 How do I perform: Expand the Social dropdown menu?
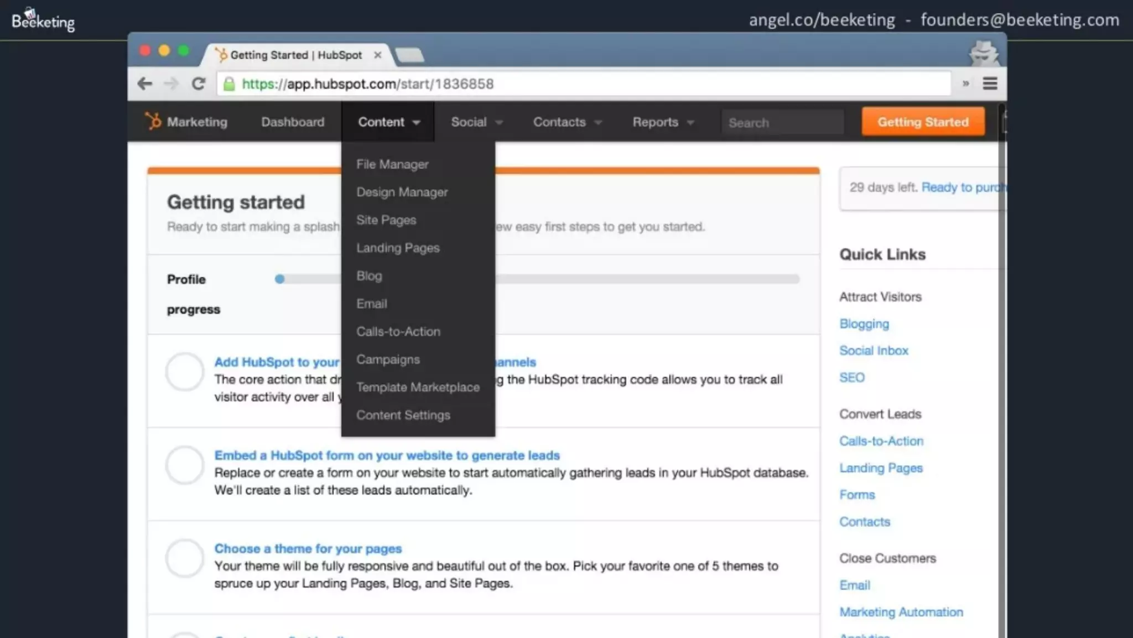(x=476, y=122)
